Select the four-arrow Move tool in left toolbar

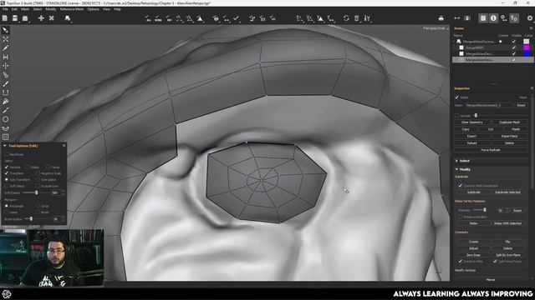point(6,66)
